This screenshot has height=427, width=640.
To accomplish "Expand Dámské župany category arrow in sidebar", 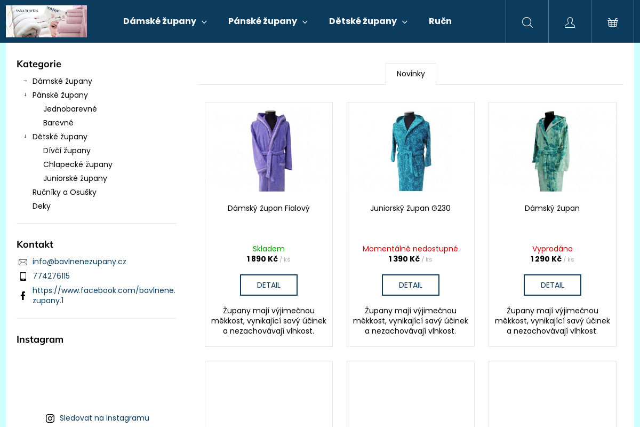I will 25,81.
